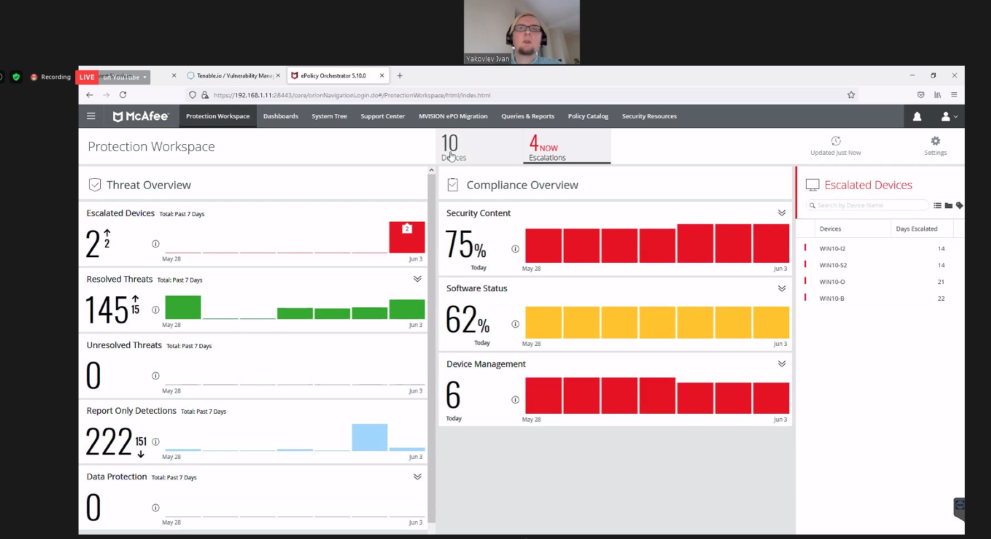This screenshot has height=539, width=991.
Task: Bookmark this page with the star icon
Action: pyautogui.click(x=851, y=95)
